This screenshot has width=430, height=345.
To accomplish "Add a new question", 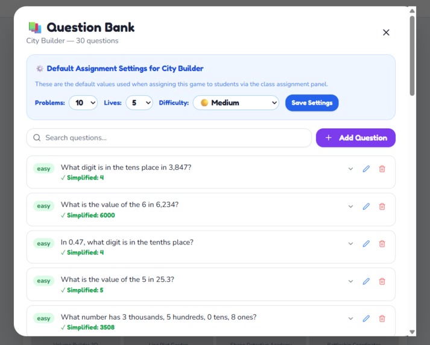I will (356, 138).
